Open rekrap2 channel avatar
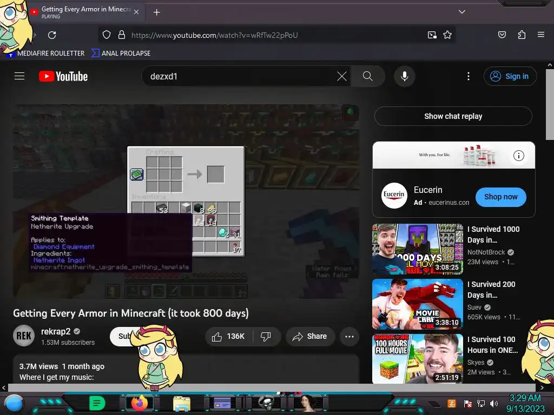The width and height of the screenshot is (554, 415). [x=24, y=336]
